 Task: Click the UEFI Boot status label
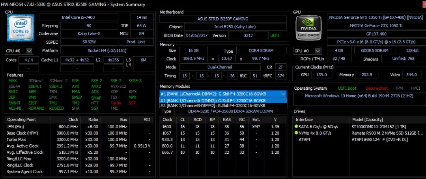(347, 88)
